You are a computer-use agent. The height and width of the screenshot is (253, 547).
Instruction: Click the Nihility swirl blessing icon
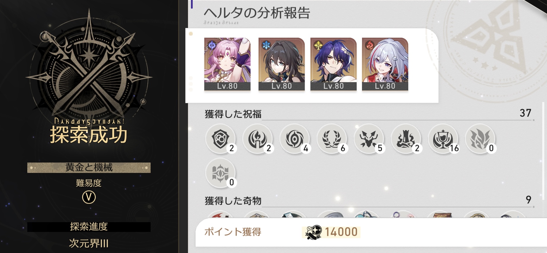[x=294, y=139]
